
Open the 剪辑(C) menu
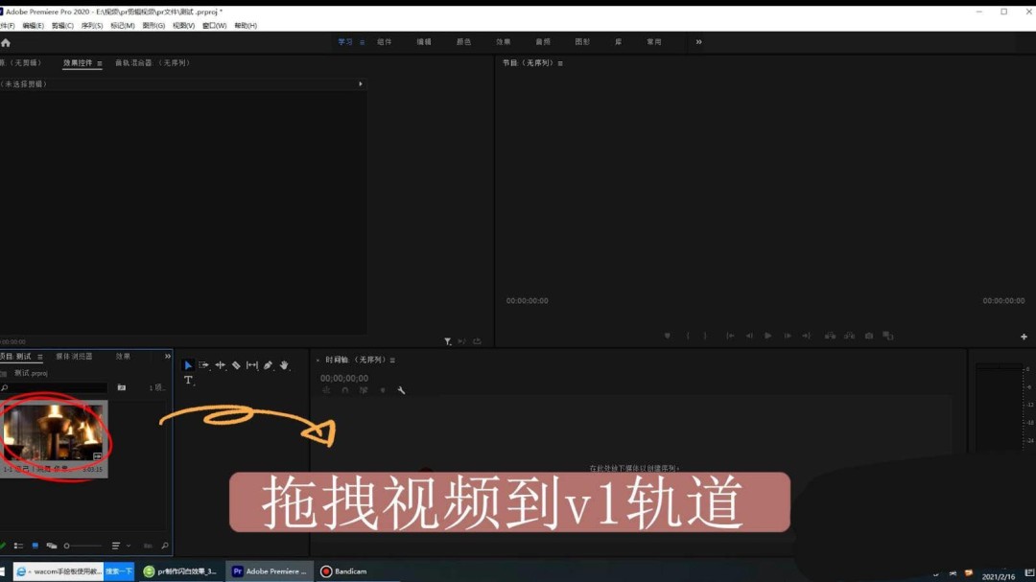pyautogui.click(x=62, y=26)
